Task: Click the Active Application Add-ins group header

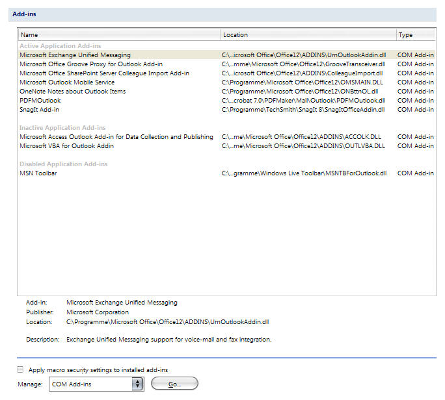Action: (x=61, y=45)
